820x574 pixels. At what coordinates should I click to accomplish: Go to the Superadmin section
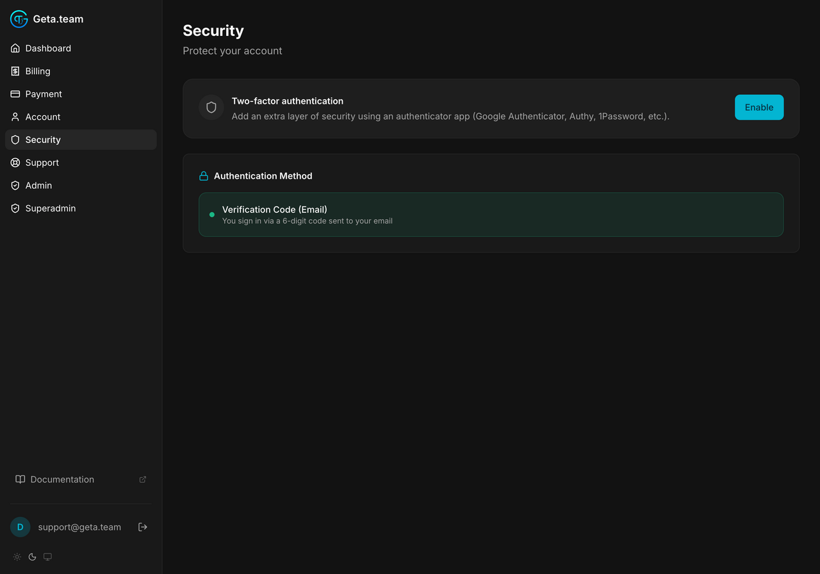81,208
